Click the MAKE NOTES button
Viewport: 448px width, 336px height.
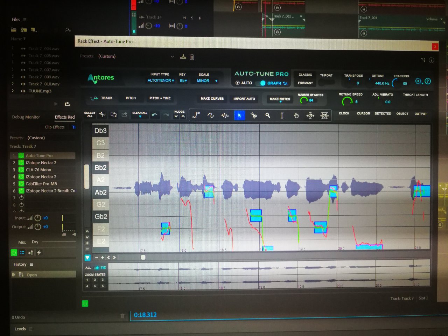[x=280, y=99]
